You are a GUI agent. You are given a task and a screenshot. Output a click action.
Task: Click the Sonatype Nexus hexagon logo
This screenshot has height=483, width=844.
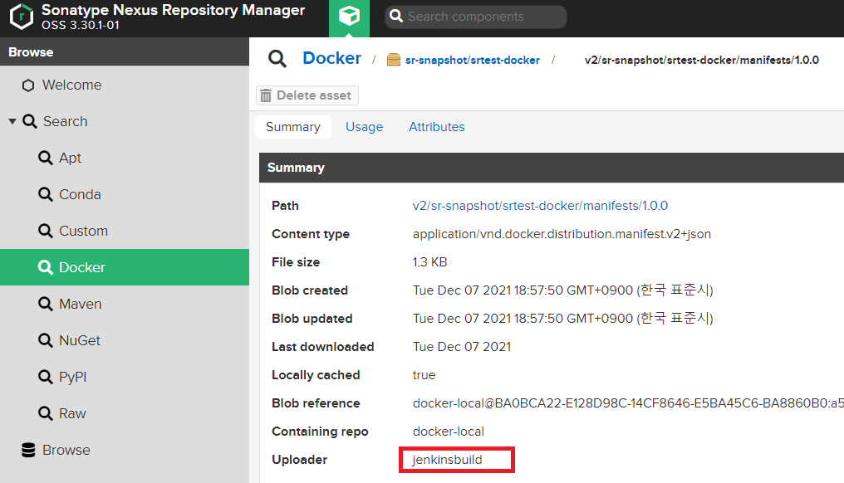click(22, 17)
